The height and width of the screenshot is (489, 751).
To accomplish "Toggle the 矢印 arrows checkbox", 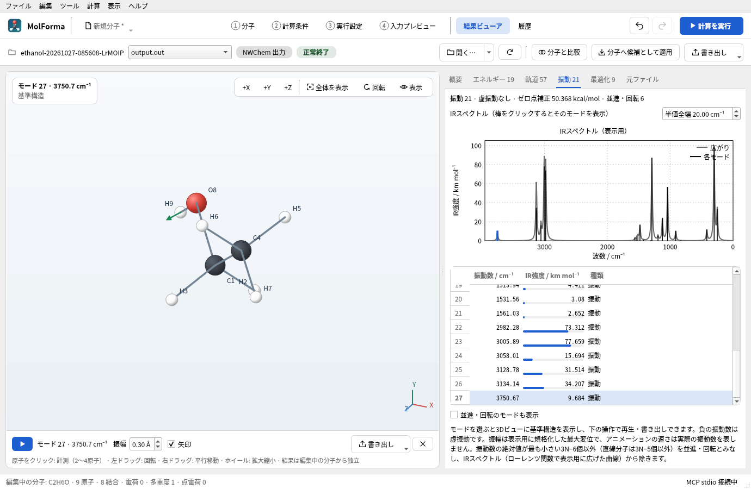I will 171,444.
